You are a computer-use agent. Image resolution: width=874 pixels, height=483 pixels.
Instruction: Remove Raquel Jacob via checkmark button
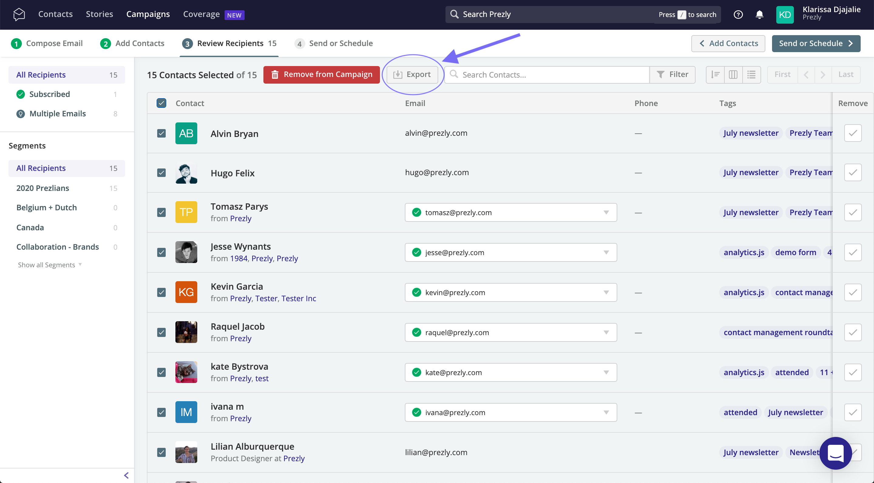coord(853,332)
